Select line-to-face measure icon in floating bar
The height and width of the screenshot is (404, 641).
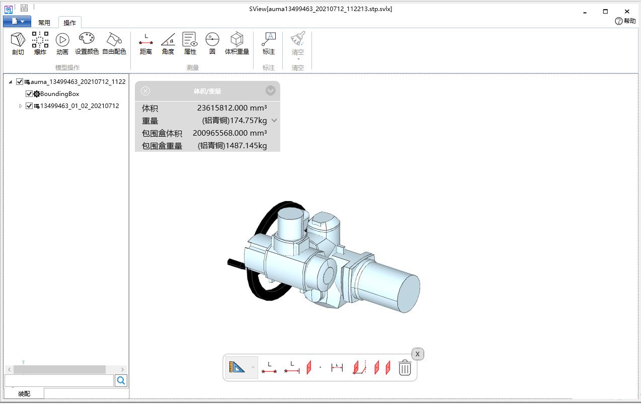point(359,368)
